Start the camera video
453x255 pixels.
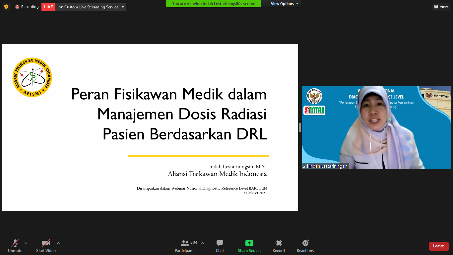(46, 246)
